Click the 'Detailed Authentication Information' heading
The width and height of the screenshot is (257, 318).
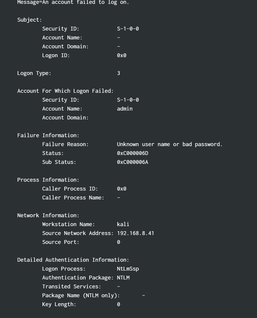pos(73,260)
